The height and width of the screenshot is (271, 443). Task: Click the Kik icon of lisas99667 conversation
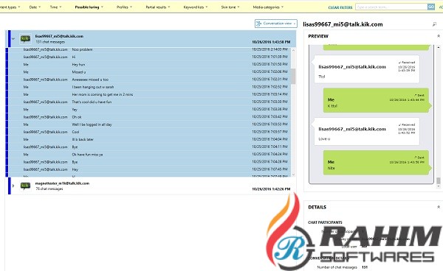coord(25,38)
